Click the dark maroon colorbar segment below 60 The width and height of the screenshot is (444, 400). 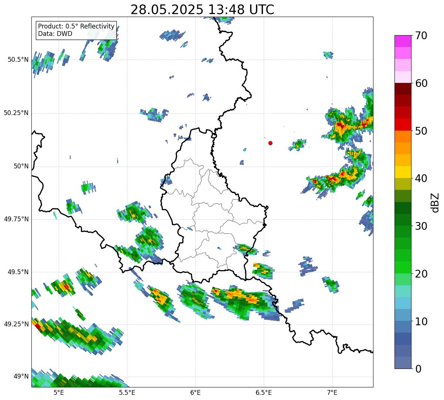(x=403, y=89)
